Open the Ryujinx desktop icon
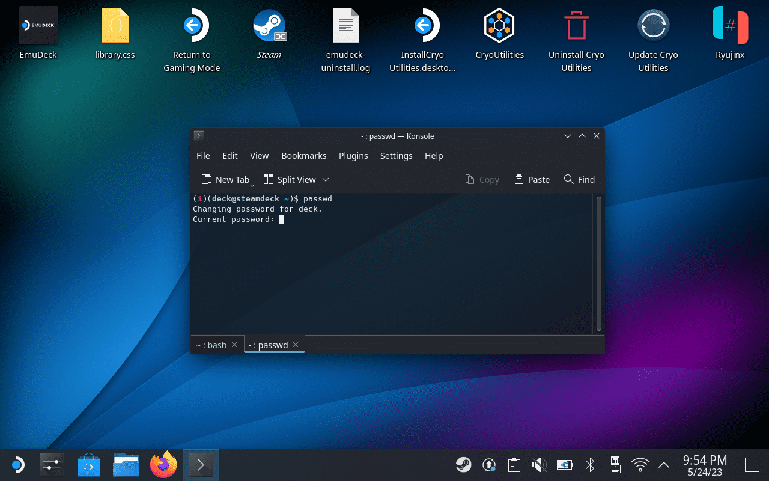The image size is (769, 481). pyautogui.click(x=731, y=26)
